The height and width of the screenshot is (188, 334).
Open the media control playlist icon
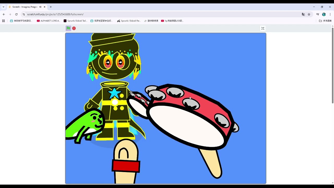318,14
